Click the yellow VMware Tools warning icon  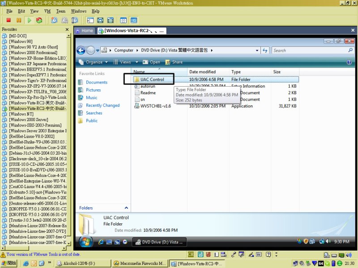click(x=3, y=255)
